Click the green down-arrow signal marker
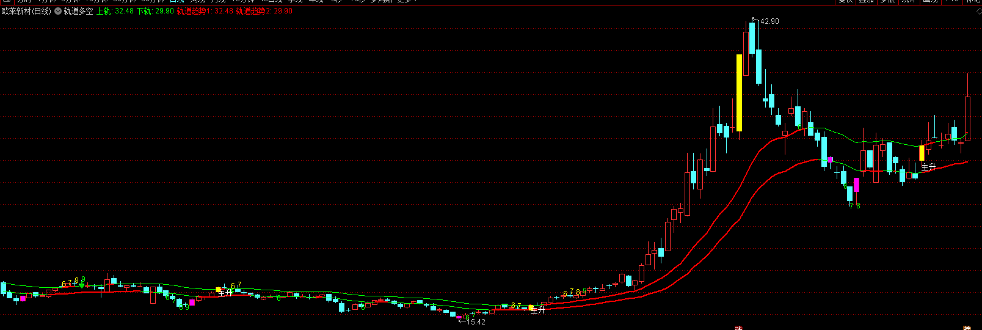982x330 pixels. 82,285
